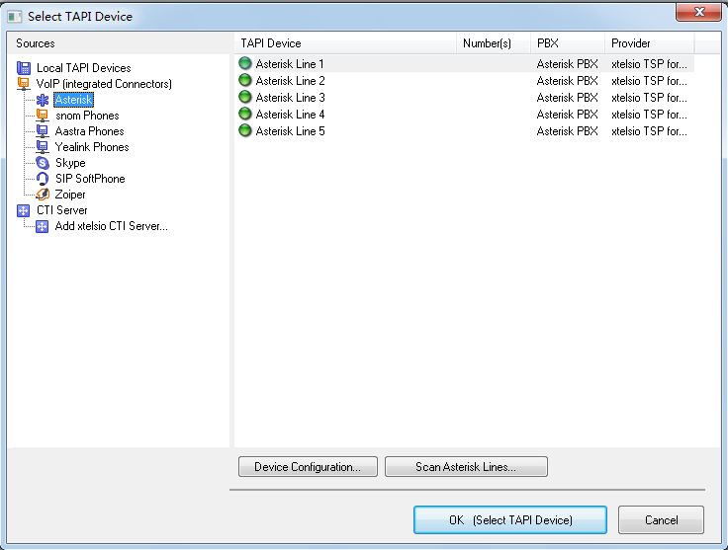Image resolution: width=728 pixels, height=550 pixels.
Task: Select Asterisk Line 5 device row
Action: pyautogui.click(x=464, y=131)
